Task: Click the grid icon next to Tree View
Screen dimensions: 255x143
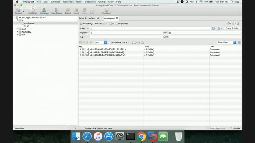Action: (239, 43)
